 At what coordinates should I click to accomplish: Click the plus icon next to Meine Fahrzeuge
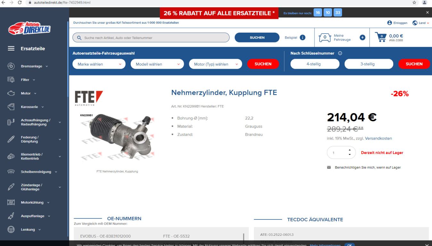[363, 37]
